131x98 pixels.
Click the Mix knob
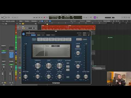click(x=78, y=77)
